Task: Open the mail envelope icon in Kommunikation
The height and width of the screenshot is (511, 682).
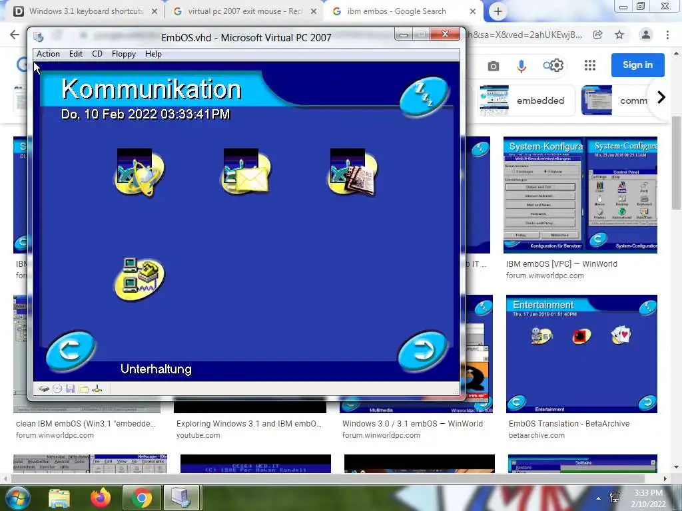Action: point(246,172)
